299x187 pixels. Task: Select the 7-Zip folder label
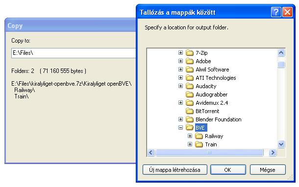(201, 53)
